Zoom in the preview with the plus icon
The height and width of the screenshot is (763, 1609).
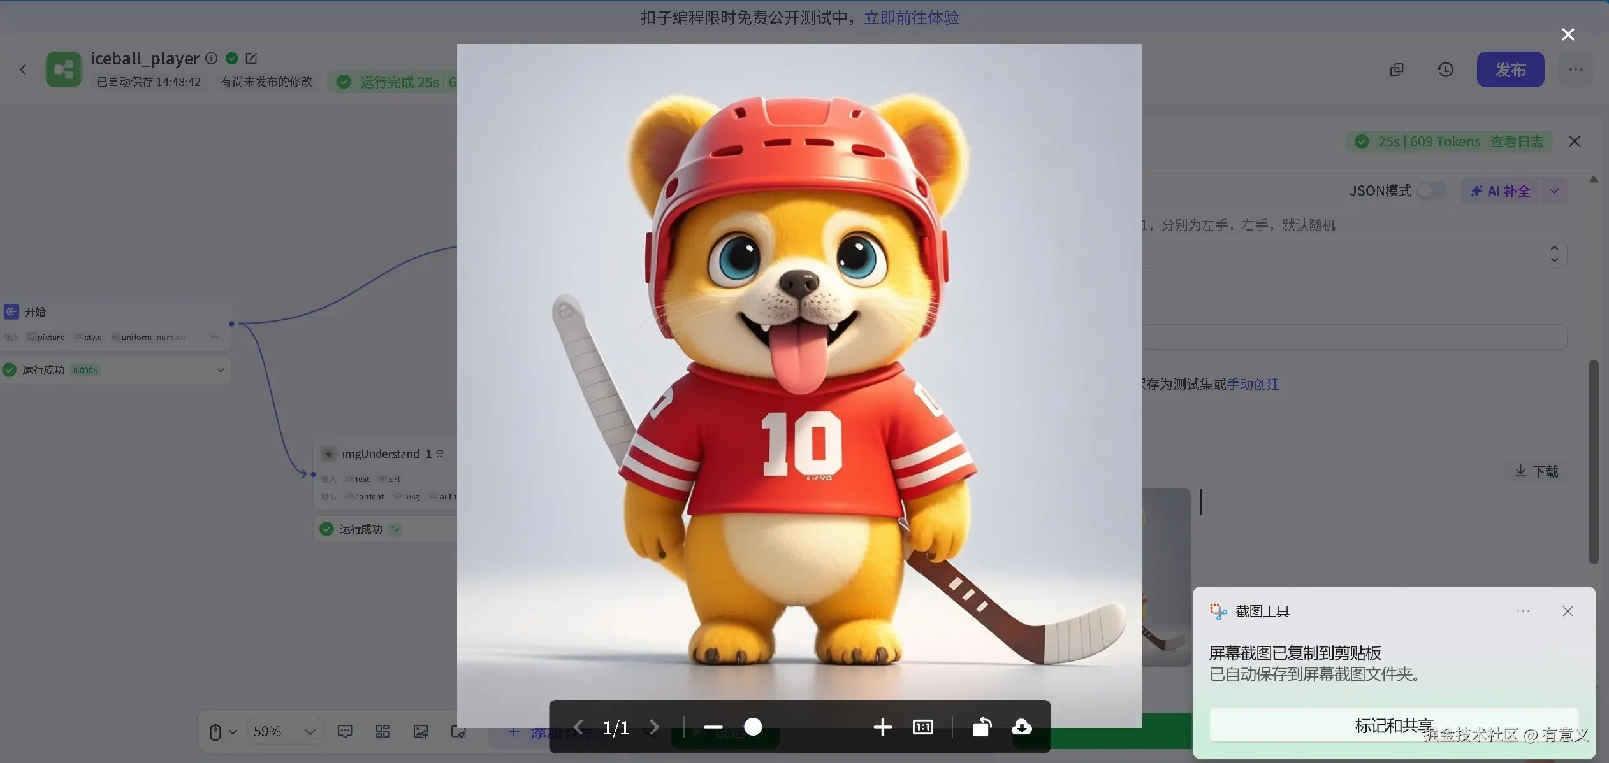(882, 727)
